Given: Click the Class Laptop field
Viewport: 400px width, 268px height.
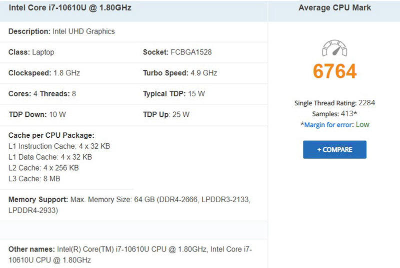Looking at the screenshot, I should click(31, 52).
